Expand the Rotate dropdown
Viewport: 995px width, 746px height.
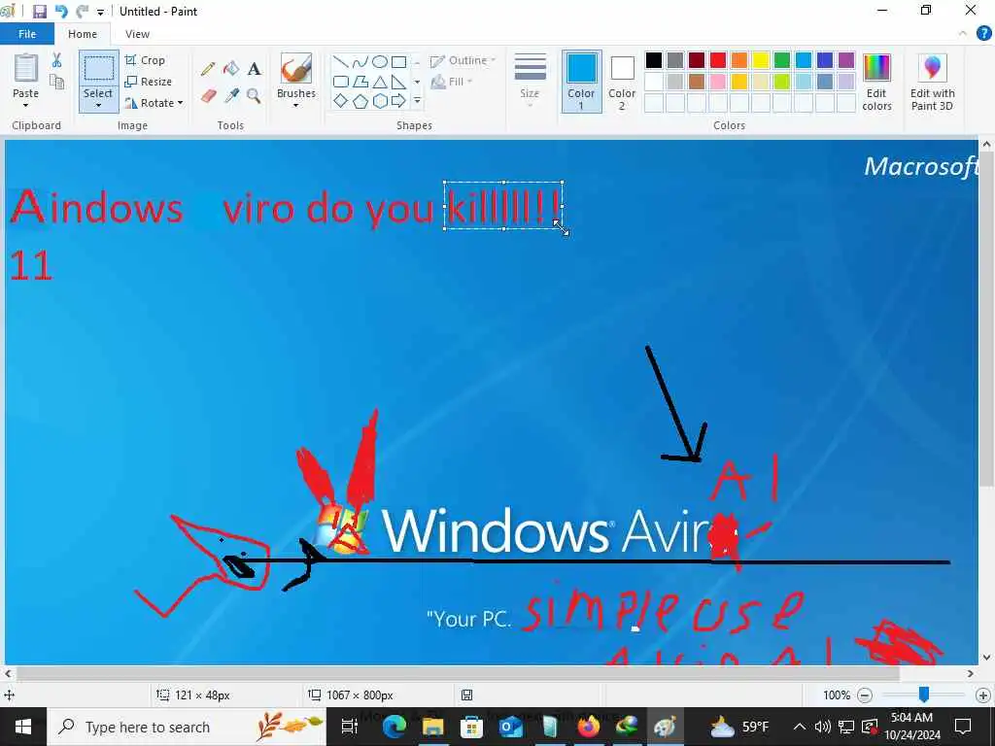180,103
